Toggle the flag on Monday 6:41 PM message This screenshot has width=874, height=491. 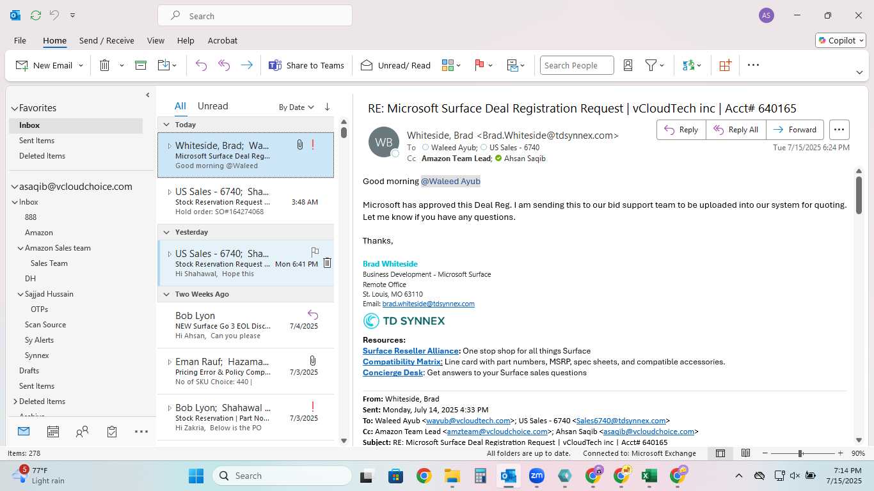(x=315, y=252)
